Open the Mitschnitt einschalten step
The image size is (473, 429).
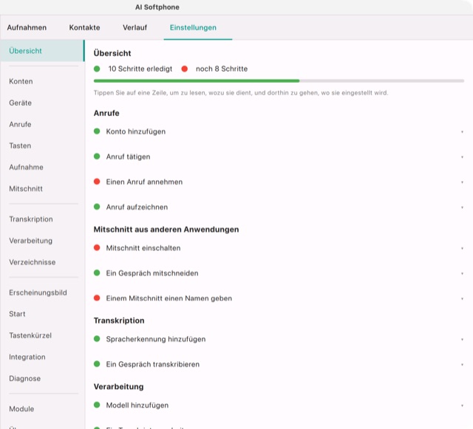pyautogui.click(x=279, y=248)
